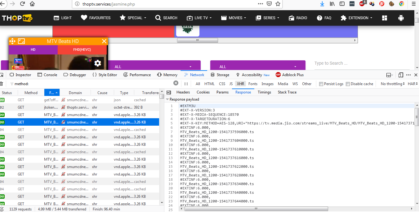Toggle the All request filter
419x212 pixels.
coord(198,84)
